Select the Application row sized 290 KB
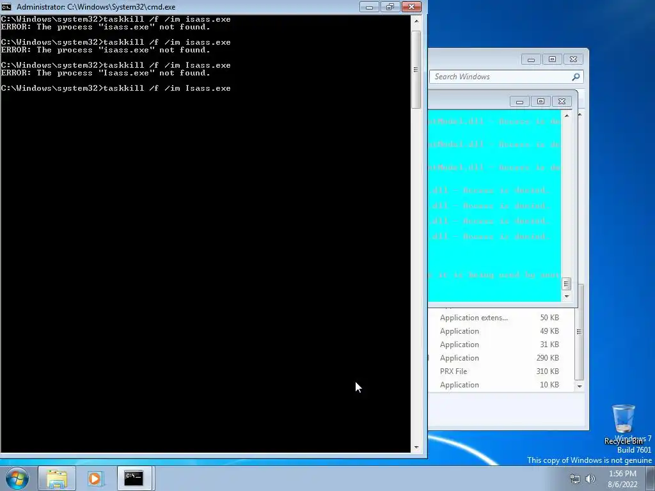 pos(499,358)
